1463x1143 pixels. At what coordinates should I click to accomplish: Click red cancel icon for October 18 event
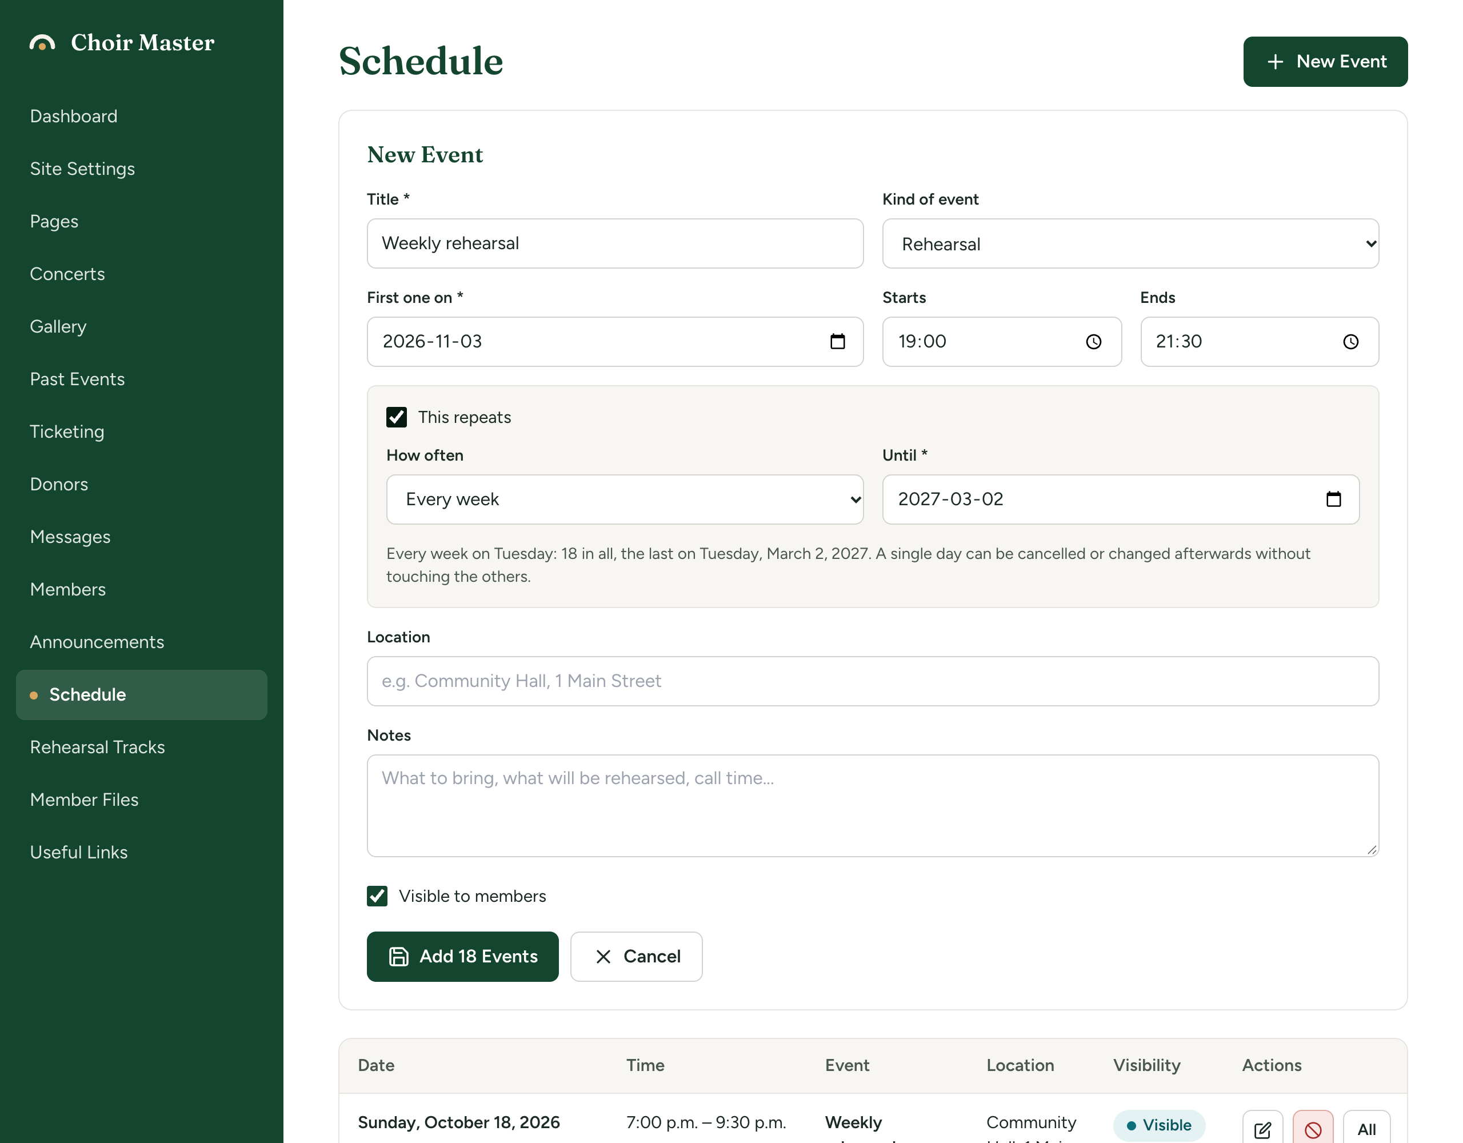pyautogui.click(x=1313, y=1130)
